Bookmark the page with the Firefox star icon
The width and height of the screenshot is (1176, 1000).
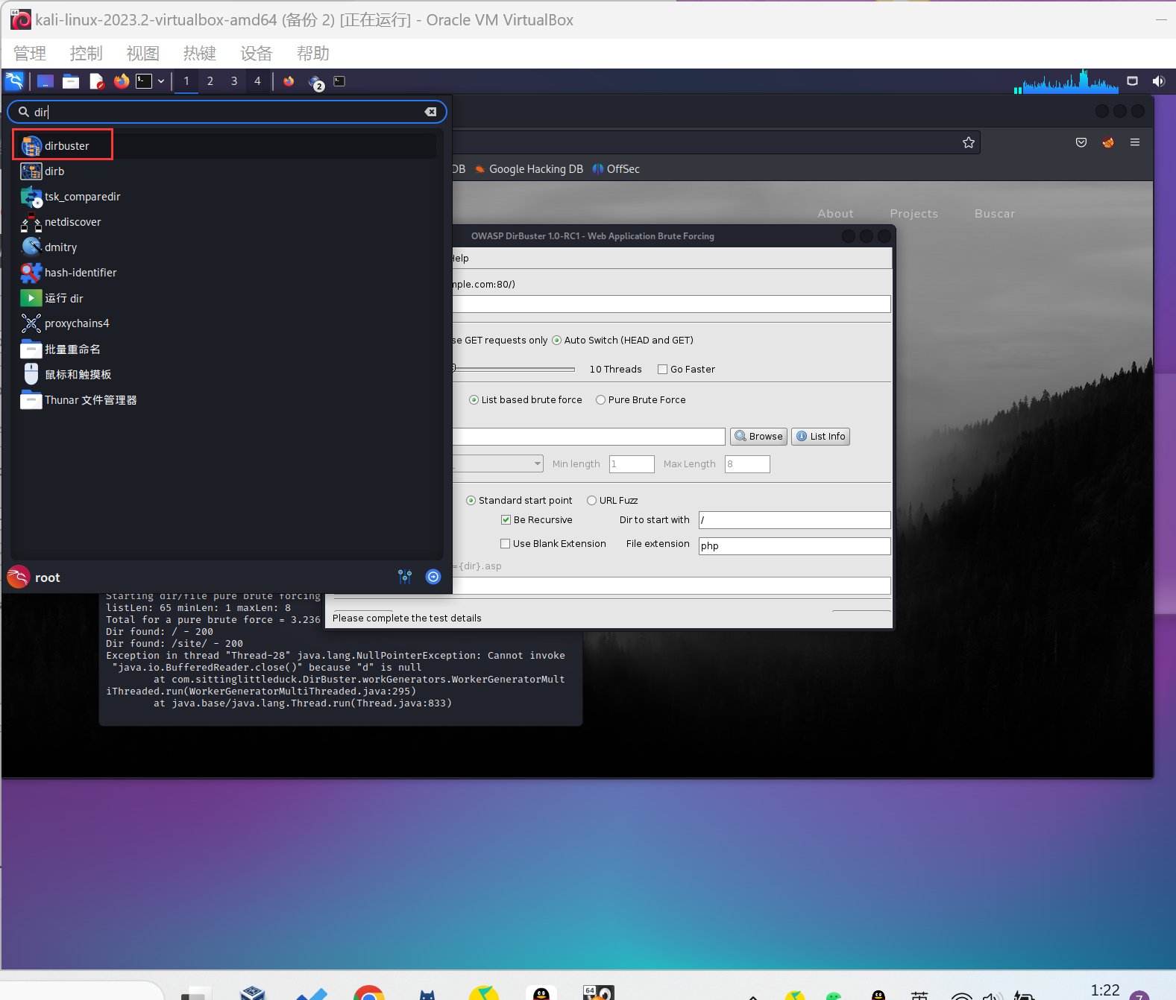(969, 142)
